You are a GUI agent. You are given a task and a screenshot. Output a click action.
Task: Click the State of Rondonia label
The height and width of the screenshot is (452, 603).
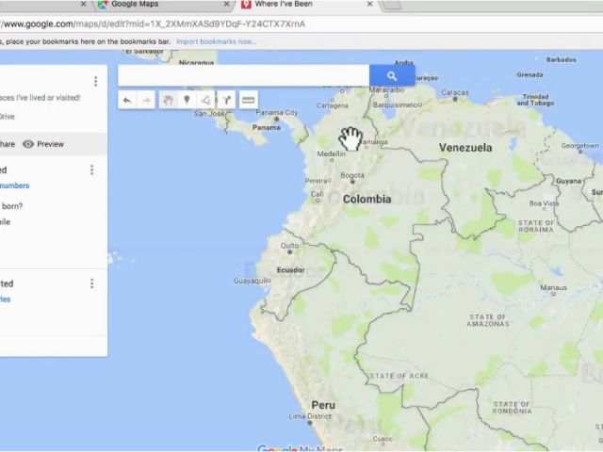point(512,408)
